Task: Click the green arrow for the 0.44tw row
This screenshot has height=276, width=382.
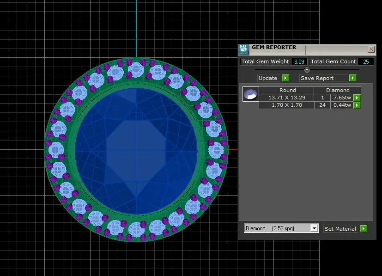Action: coord(357,105)
